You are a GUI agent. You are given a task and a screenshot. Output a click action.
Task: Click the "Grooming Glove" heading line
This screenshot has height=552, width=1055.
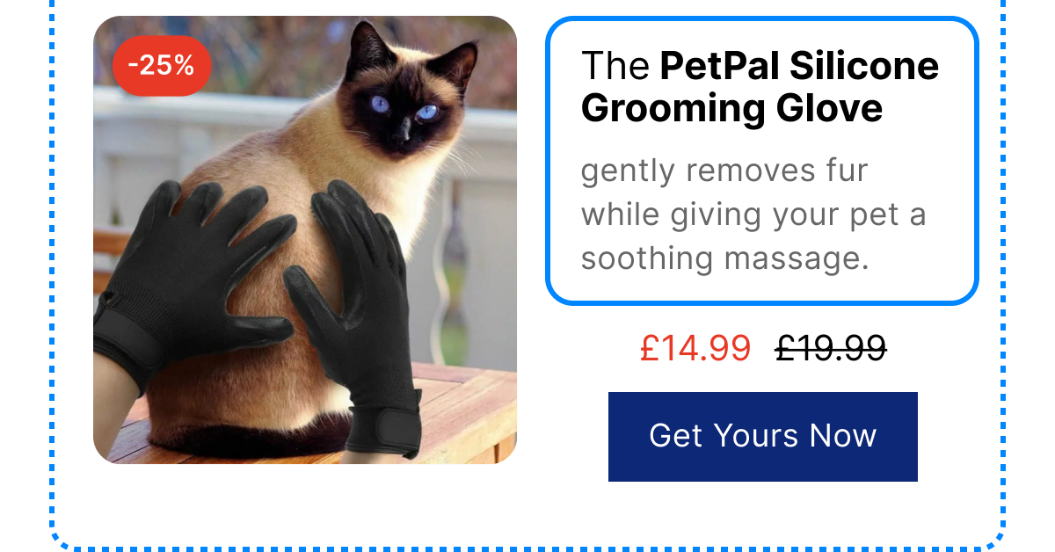point(731,108)
